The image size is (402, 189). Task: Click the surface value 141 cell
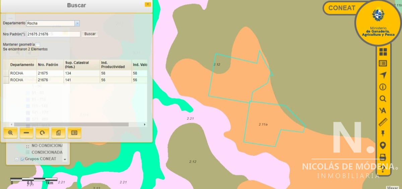(82, 80)
